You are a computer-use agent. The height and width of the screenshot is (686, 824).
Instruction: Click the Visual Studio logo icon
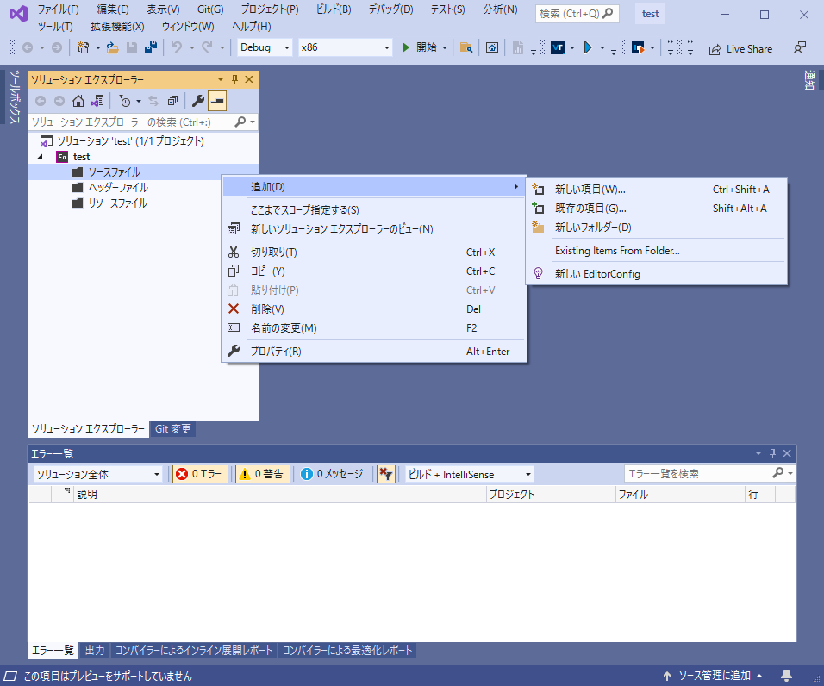click(x=18, y=14)
